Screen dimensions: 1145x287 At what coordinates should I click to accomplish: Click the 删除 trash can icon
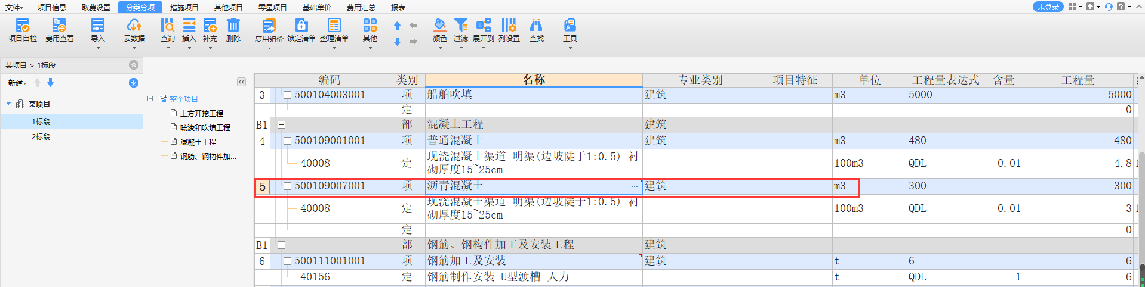tap(233, 30)
